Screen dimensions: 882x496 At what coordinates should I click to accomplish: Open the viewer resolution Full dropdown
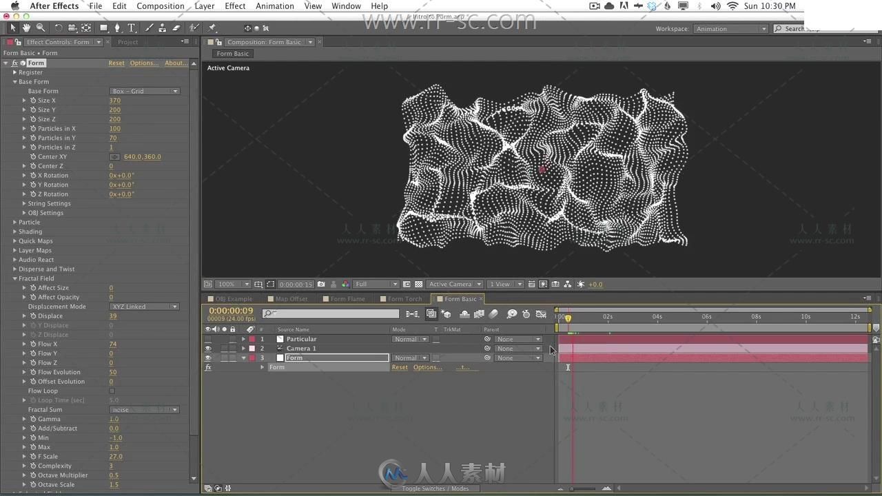(376, 284)
